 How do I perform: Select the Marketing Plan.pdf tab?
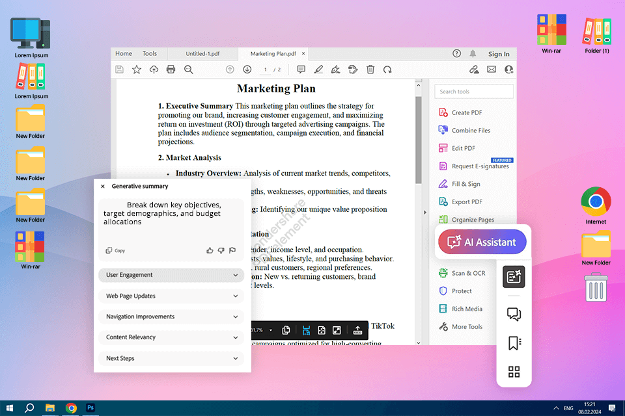273,54
